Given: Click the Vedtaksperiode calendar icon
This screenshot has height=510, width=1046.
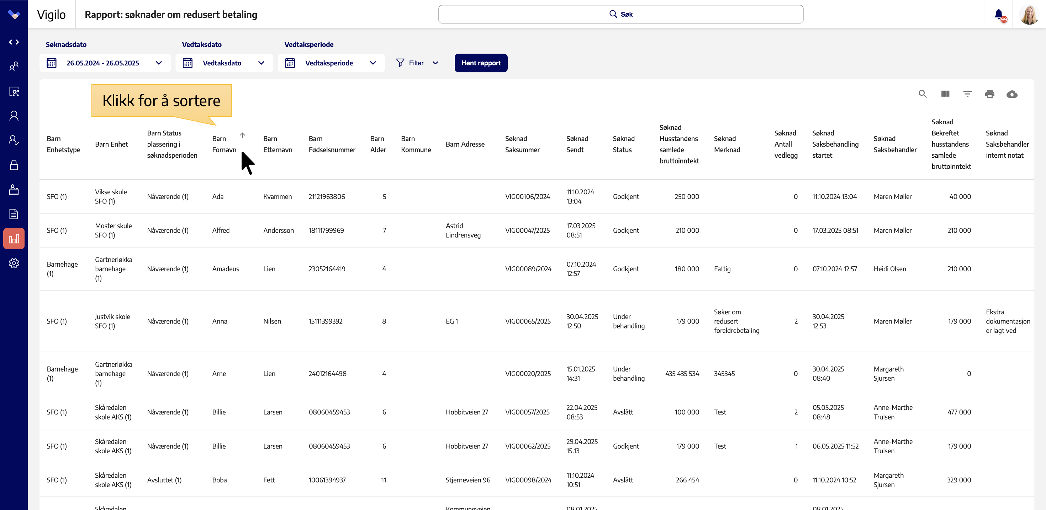Looking at the screenshot, I should (x=290, y=63).
